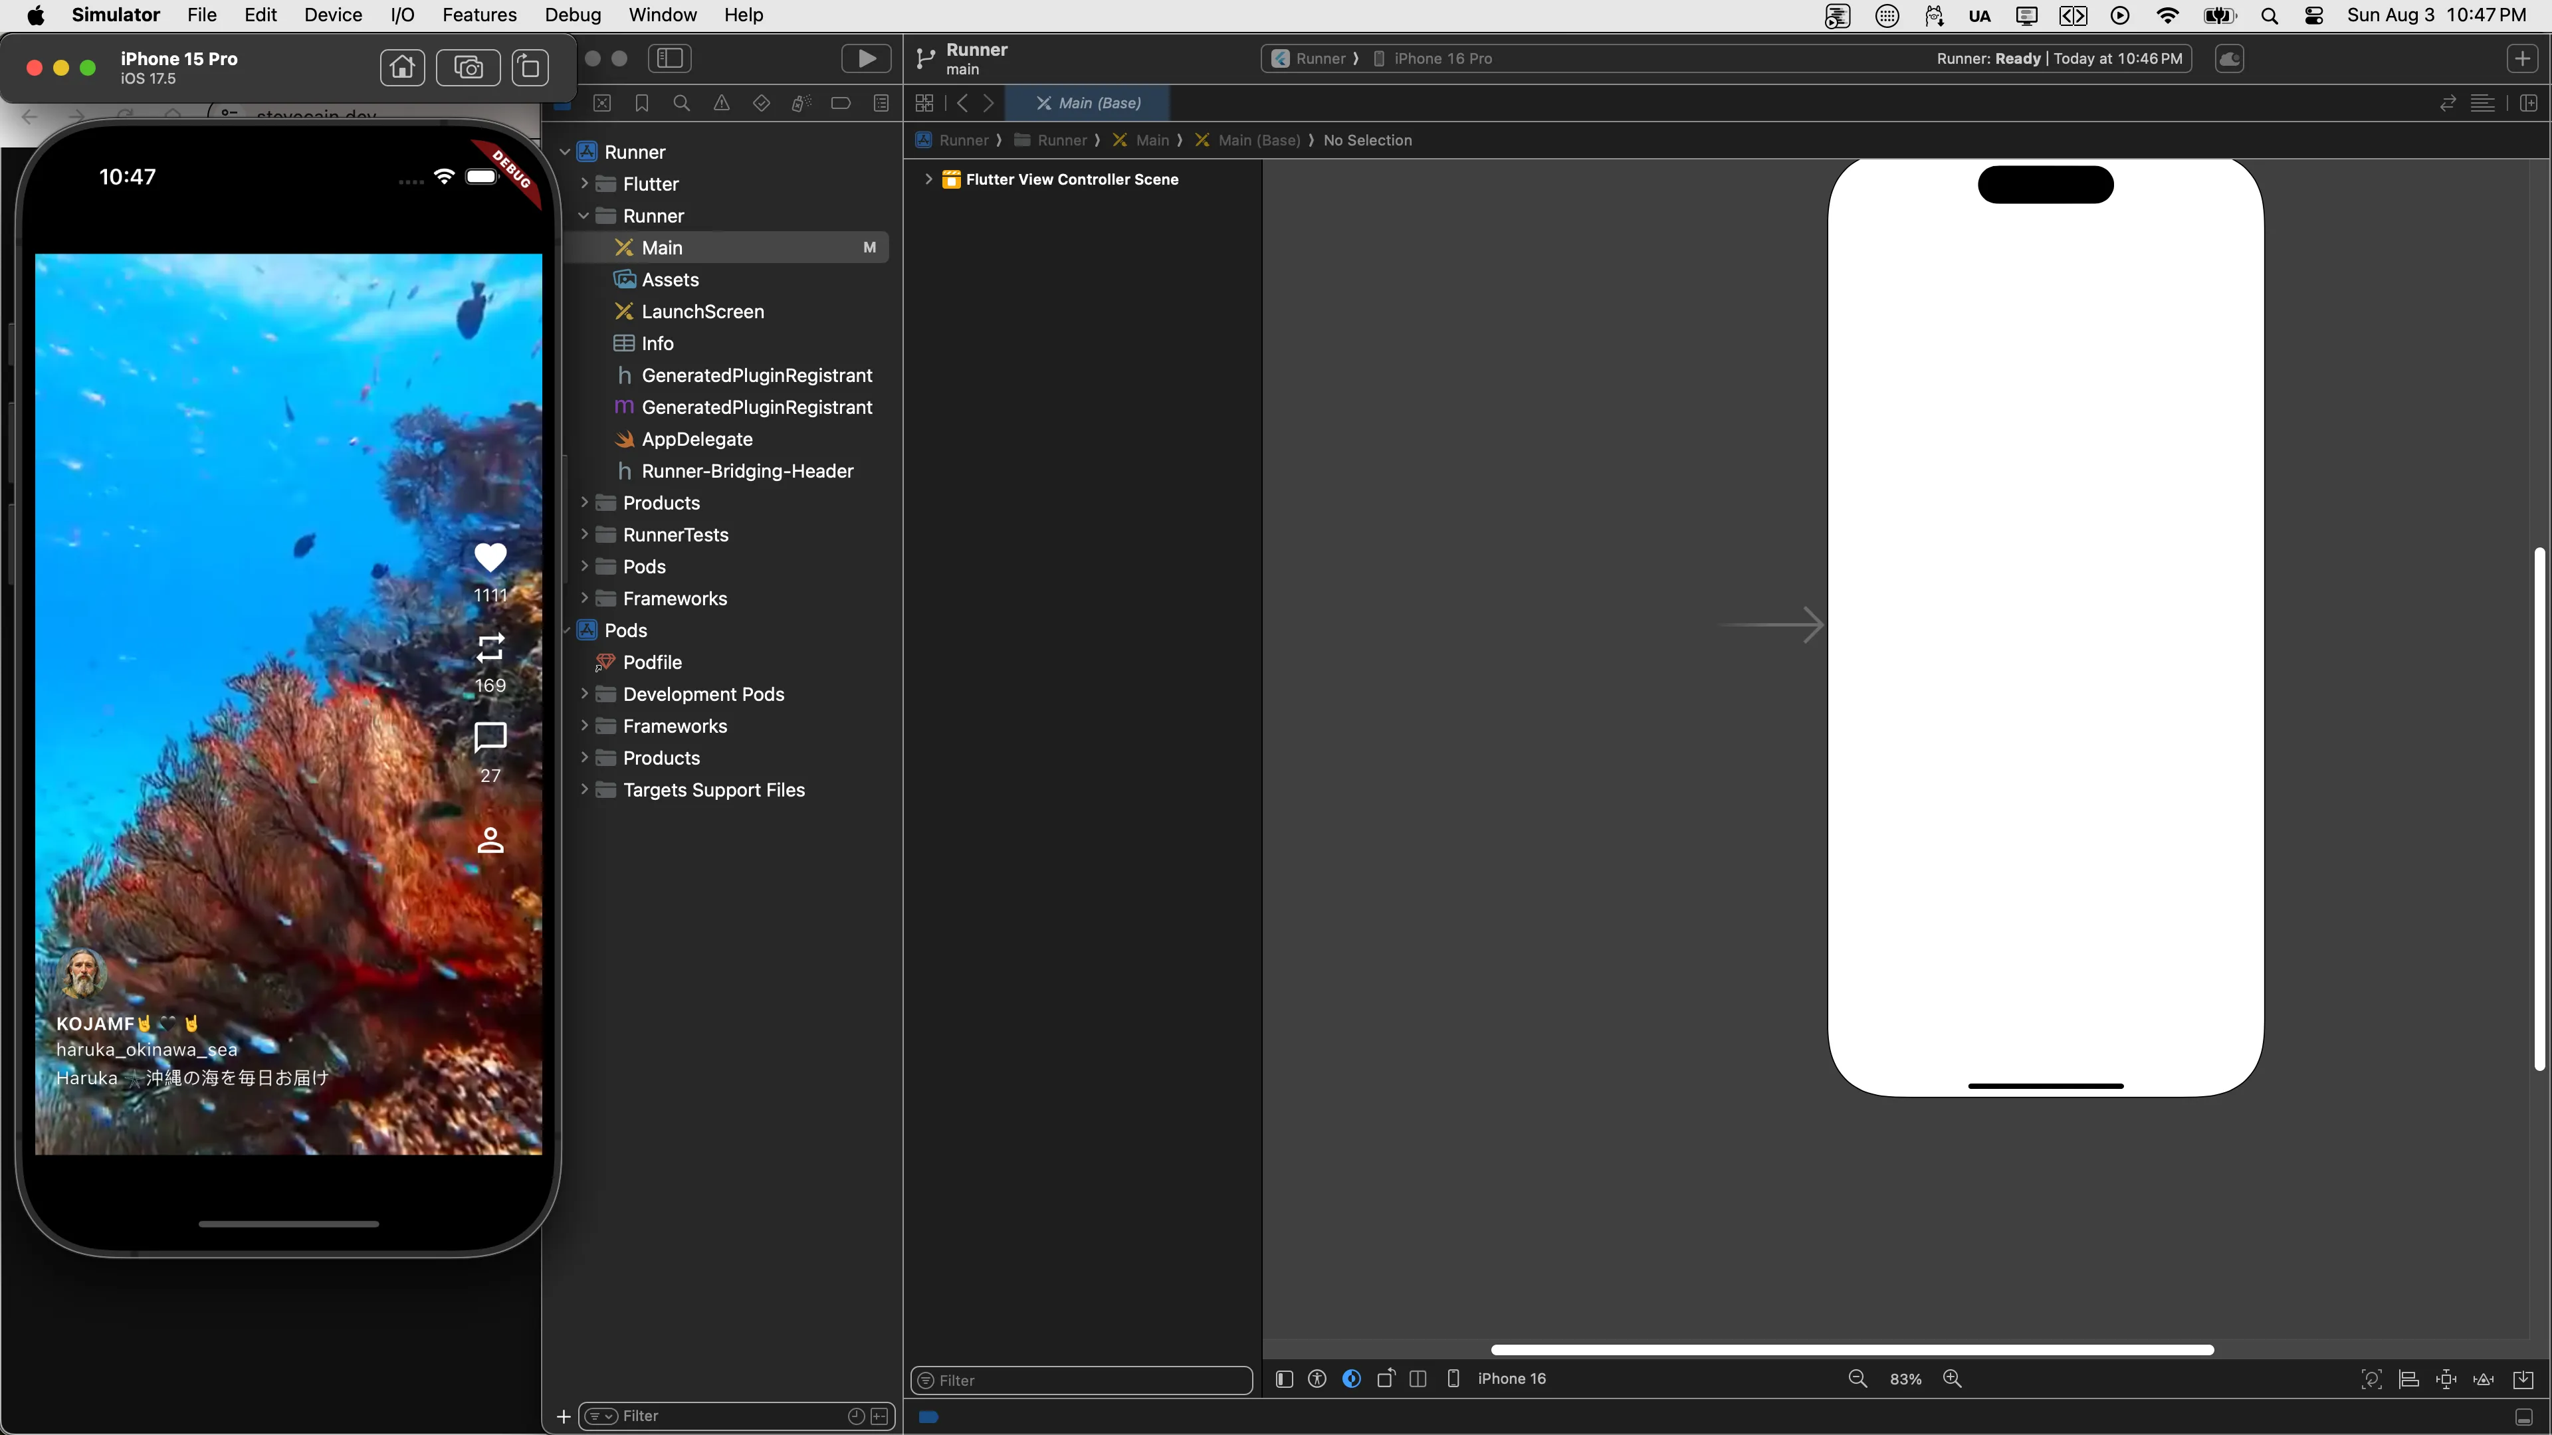Toggle the document outline panel
Viewport: 2552px width, 1435px height.
pyautogui.click(x=1284, y=1379)
